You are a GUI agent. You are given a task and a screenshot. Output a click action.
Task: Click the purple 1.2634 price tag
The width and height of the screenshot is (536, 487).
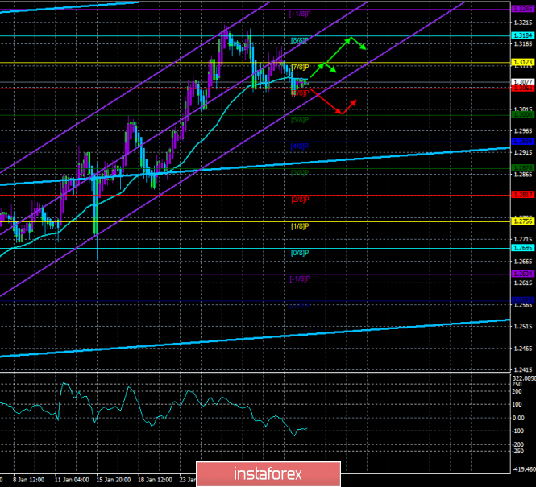522,274
